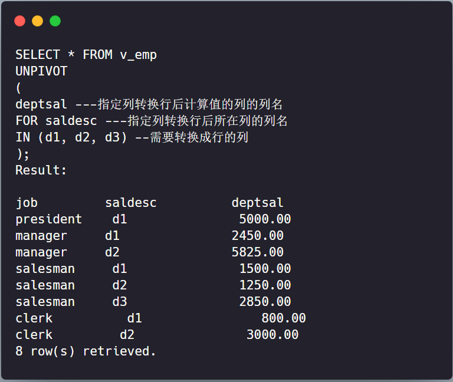
Task: Click the saldesc column header
Action: coord(130,203)
